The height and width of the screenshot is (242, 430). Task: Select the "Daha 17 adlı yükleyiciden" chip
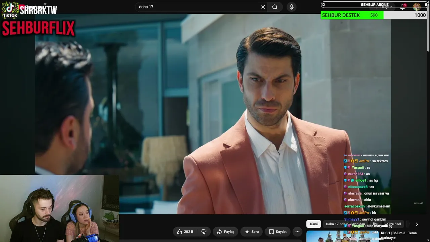click(x=345, y=224)
